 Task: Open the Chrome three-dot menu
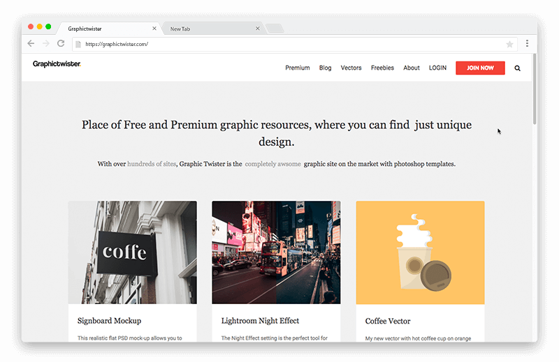tap(527, 43)
